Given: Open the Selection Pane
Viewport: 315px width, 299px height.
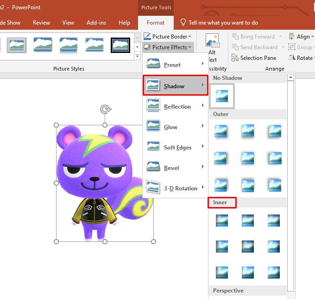Looking at the screenshot, I should pyautogui.click(x=254, y=58).
